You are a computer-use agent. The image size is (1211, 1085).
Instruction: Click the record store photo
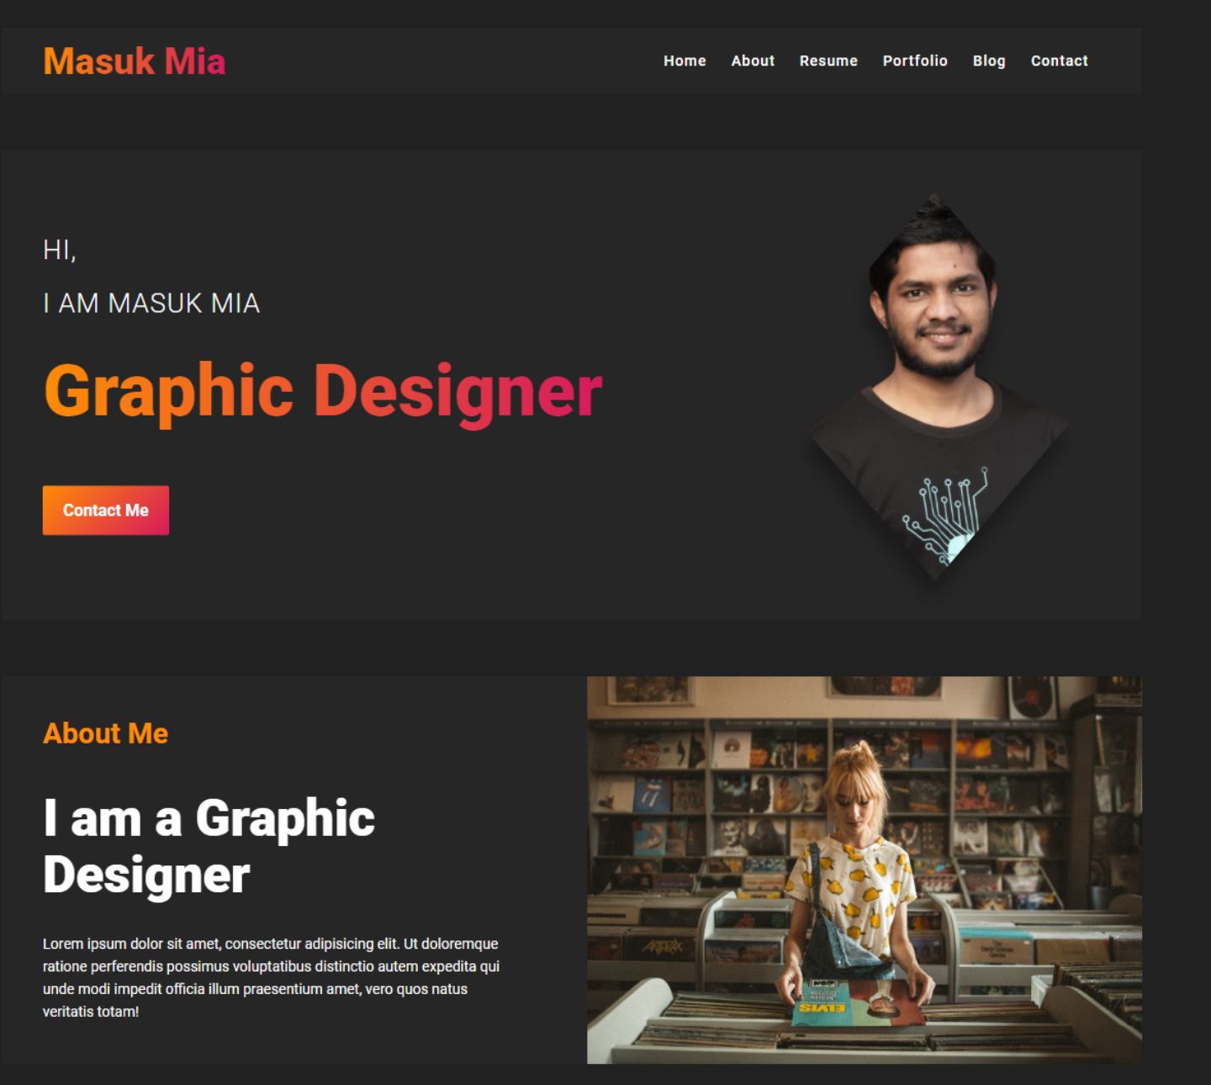865,870
